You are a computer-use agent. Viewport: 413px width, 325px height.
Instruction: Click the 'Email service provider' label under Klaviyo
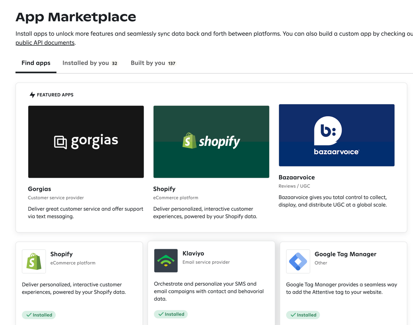point(206,262)
